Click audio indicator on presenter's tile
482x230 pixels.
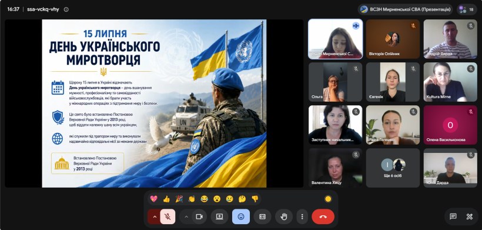click(356, 26)
